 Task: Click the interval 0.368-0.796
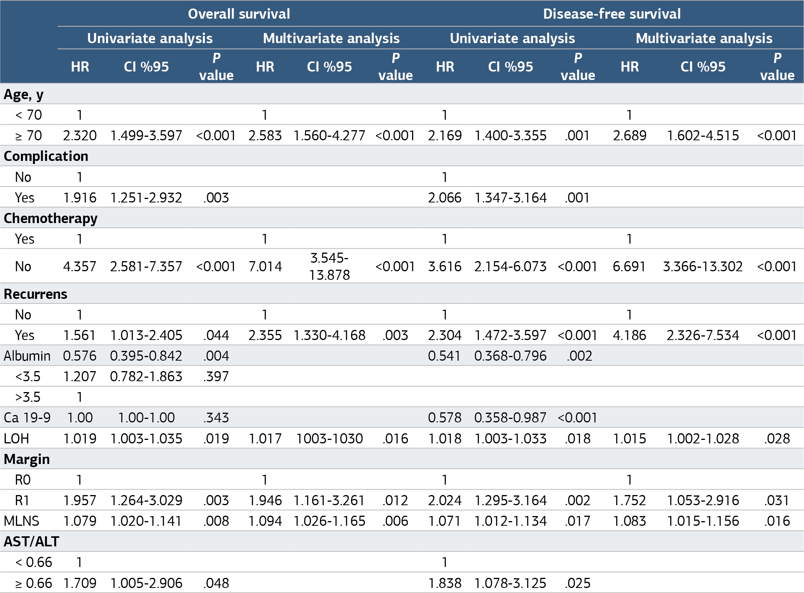pos(510,356)
